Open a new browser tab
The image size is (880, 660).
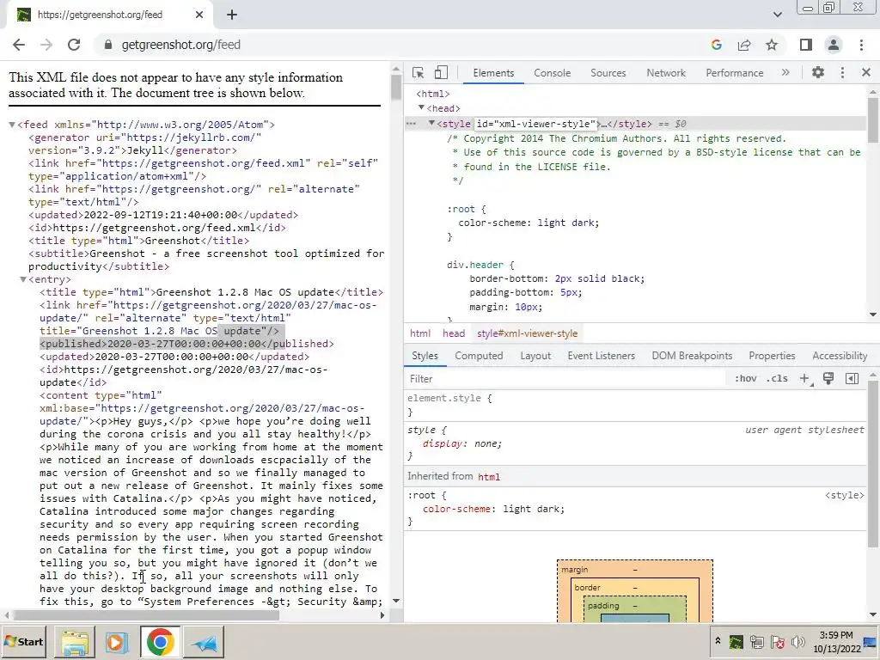click(232, 15)
